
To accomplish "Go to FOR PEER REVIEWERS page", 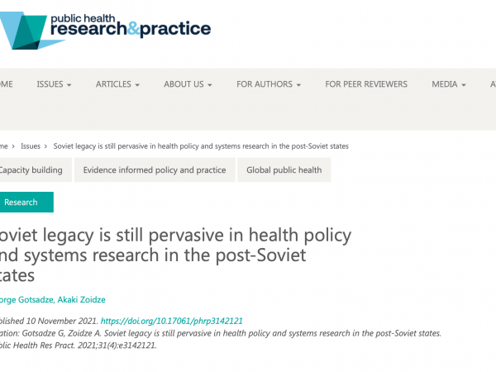I will pos(366,84).
